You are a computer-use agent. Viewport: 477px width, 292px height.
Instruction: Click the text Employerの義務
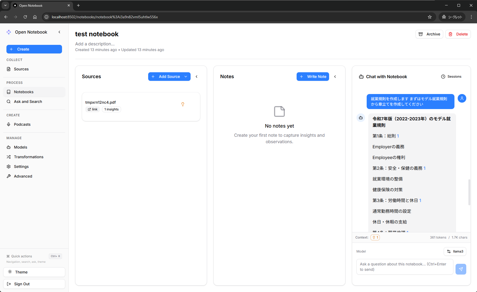(x=388, y=147)
